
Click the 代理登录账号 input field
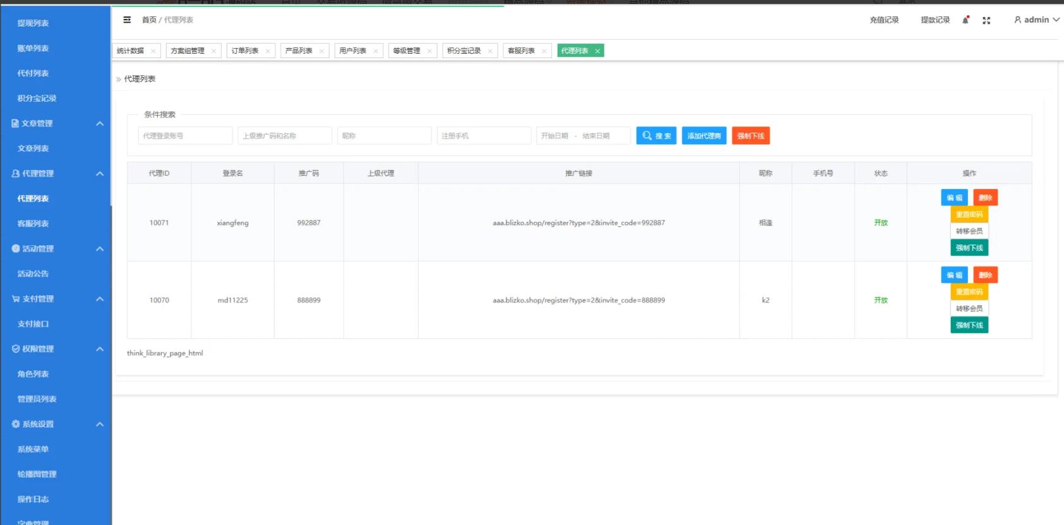point(185,136)
